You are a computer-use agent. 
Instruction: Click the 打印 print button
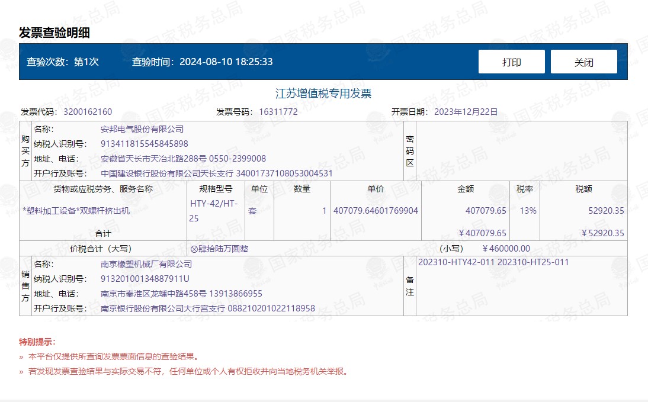click(511, 62)
